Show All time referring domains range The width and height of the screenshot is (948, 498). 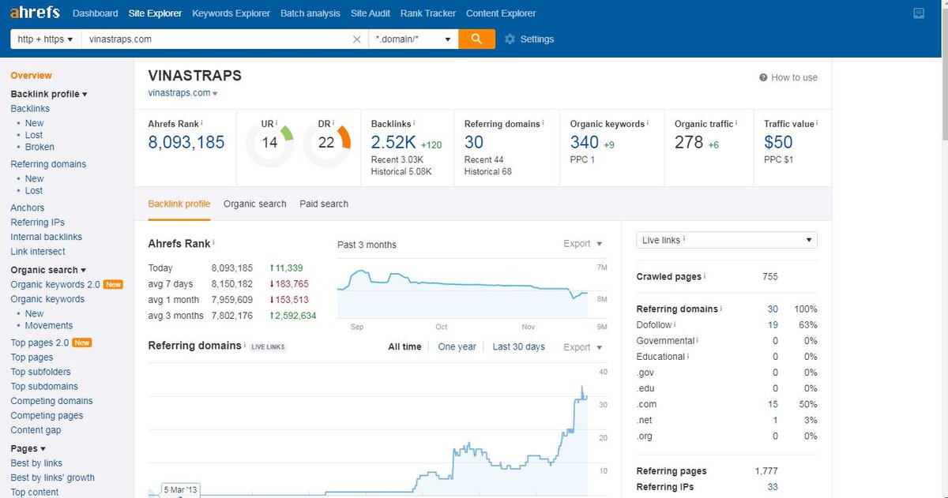tap(404, 346)
